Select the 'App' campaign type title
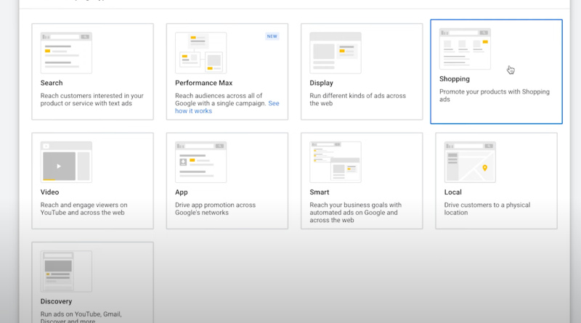 pos(182,192)
